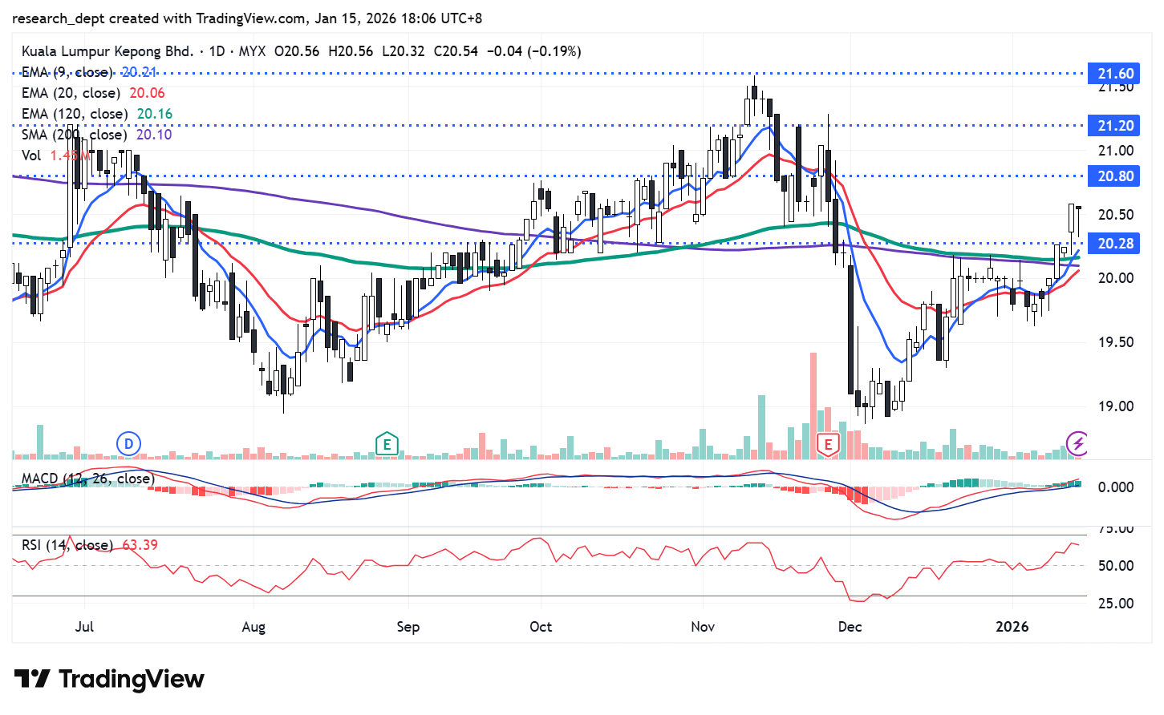Click the Kuala Lumpur Kepong Bhd. symbol title
1164x715 pixels.
point(107,51)
